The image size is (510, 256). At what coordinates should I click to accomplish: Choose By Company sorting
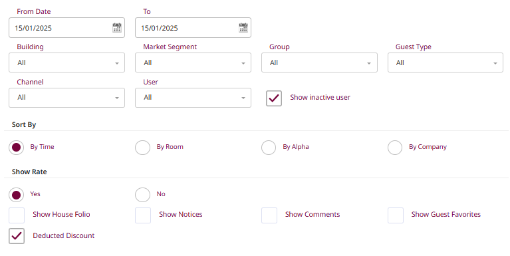pos(395,148)
